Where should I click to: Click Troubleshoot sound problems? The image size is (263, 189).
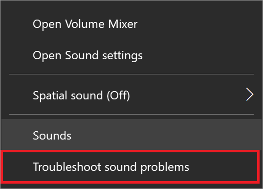point(130,167)
